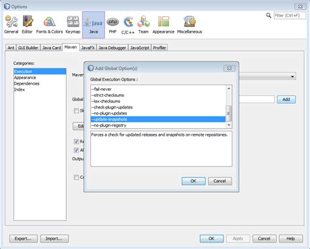Viewport: 310px width, 249px height.
Task: Click the Export... button
Action: pos(24,239)
